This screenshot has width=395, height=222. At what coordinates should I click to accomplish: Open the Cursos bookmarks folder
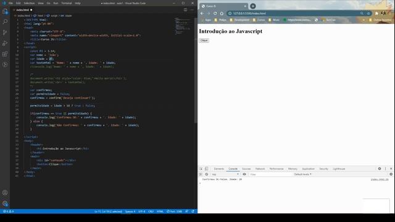tap(259, 20)
